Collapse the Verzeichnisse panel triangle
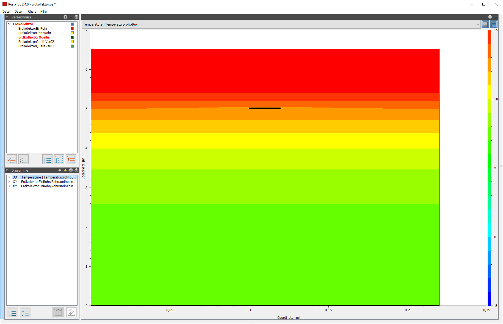This screenshot has height=324, width=503. coord(7,17)
